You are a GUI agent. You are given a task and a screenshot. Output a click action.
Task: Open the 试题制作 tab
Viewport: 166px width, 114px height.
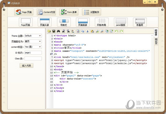(x=92, y=12)
